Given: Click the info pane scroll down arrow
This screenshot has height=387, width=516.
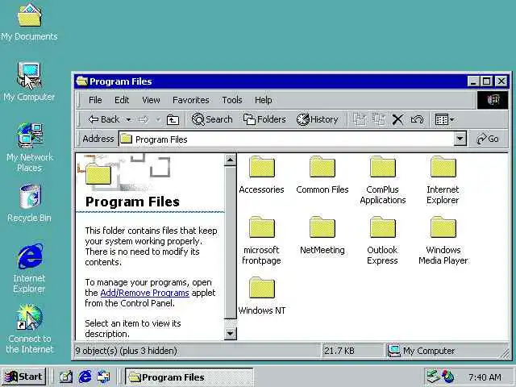Looking at the screenshot, I should [x=230, y=334].
